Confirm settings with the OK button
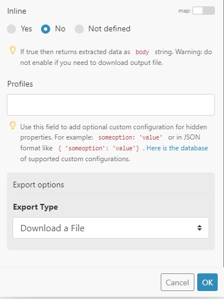224x299 pixels. [x=207, y=282]
